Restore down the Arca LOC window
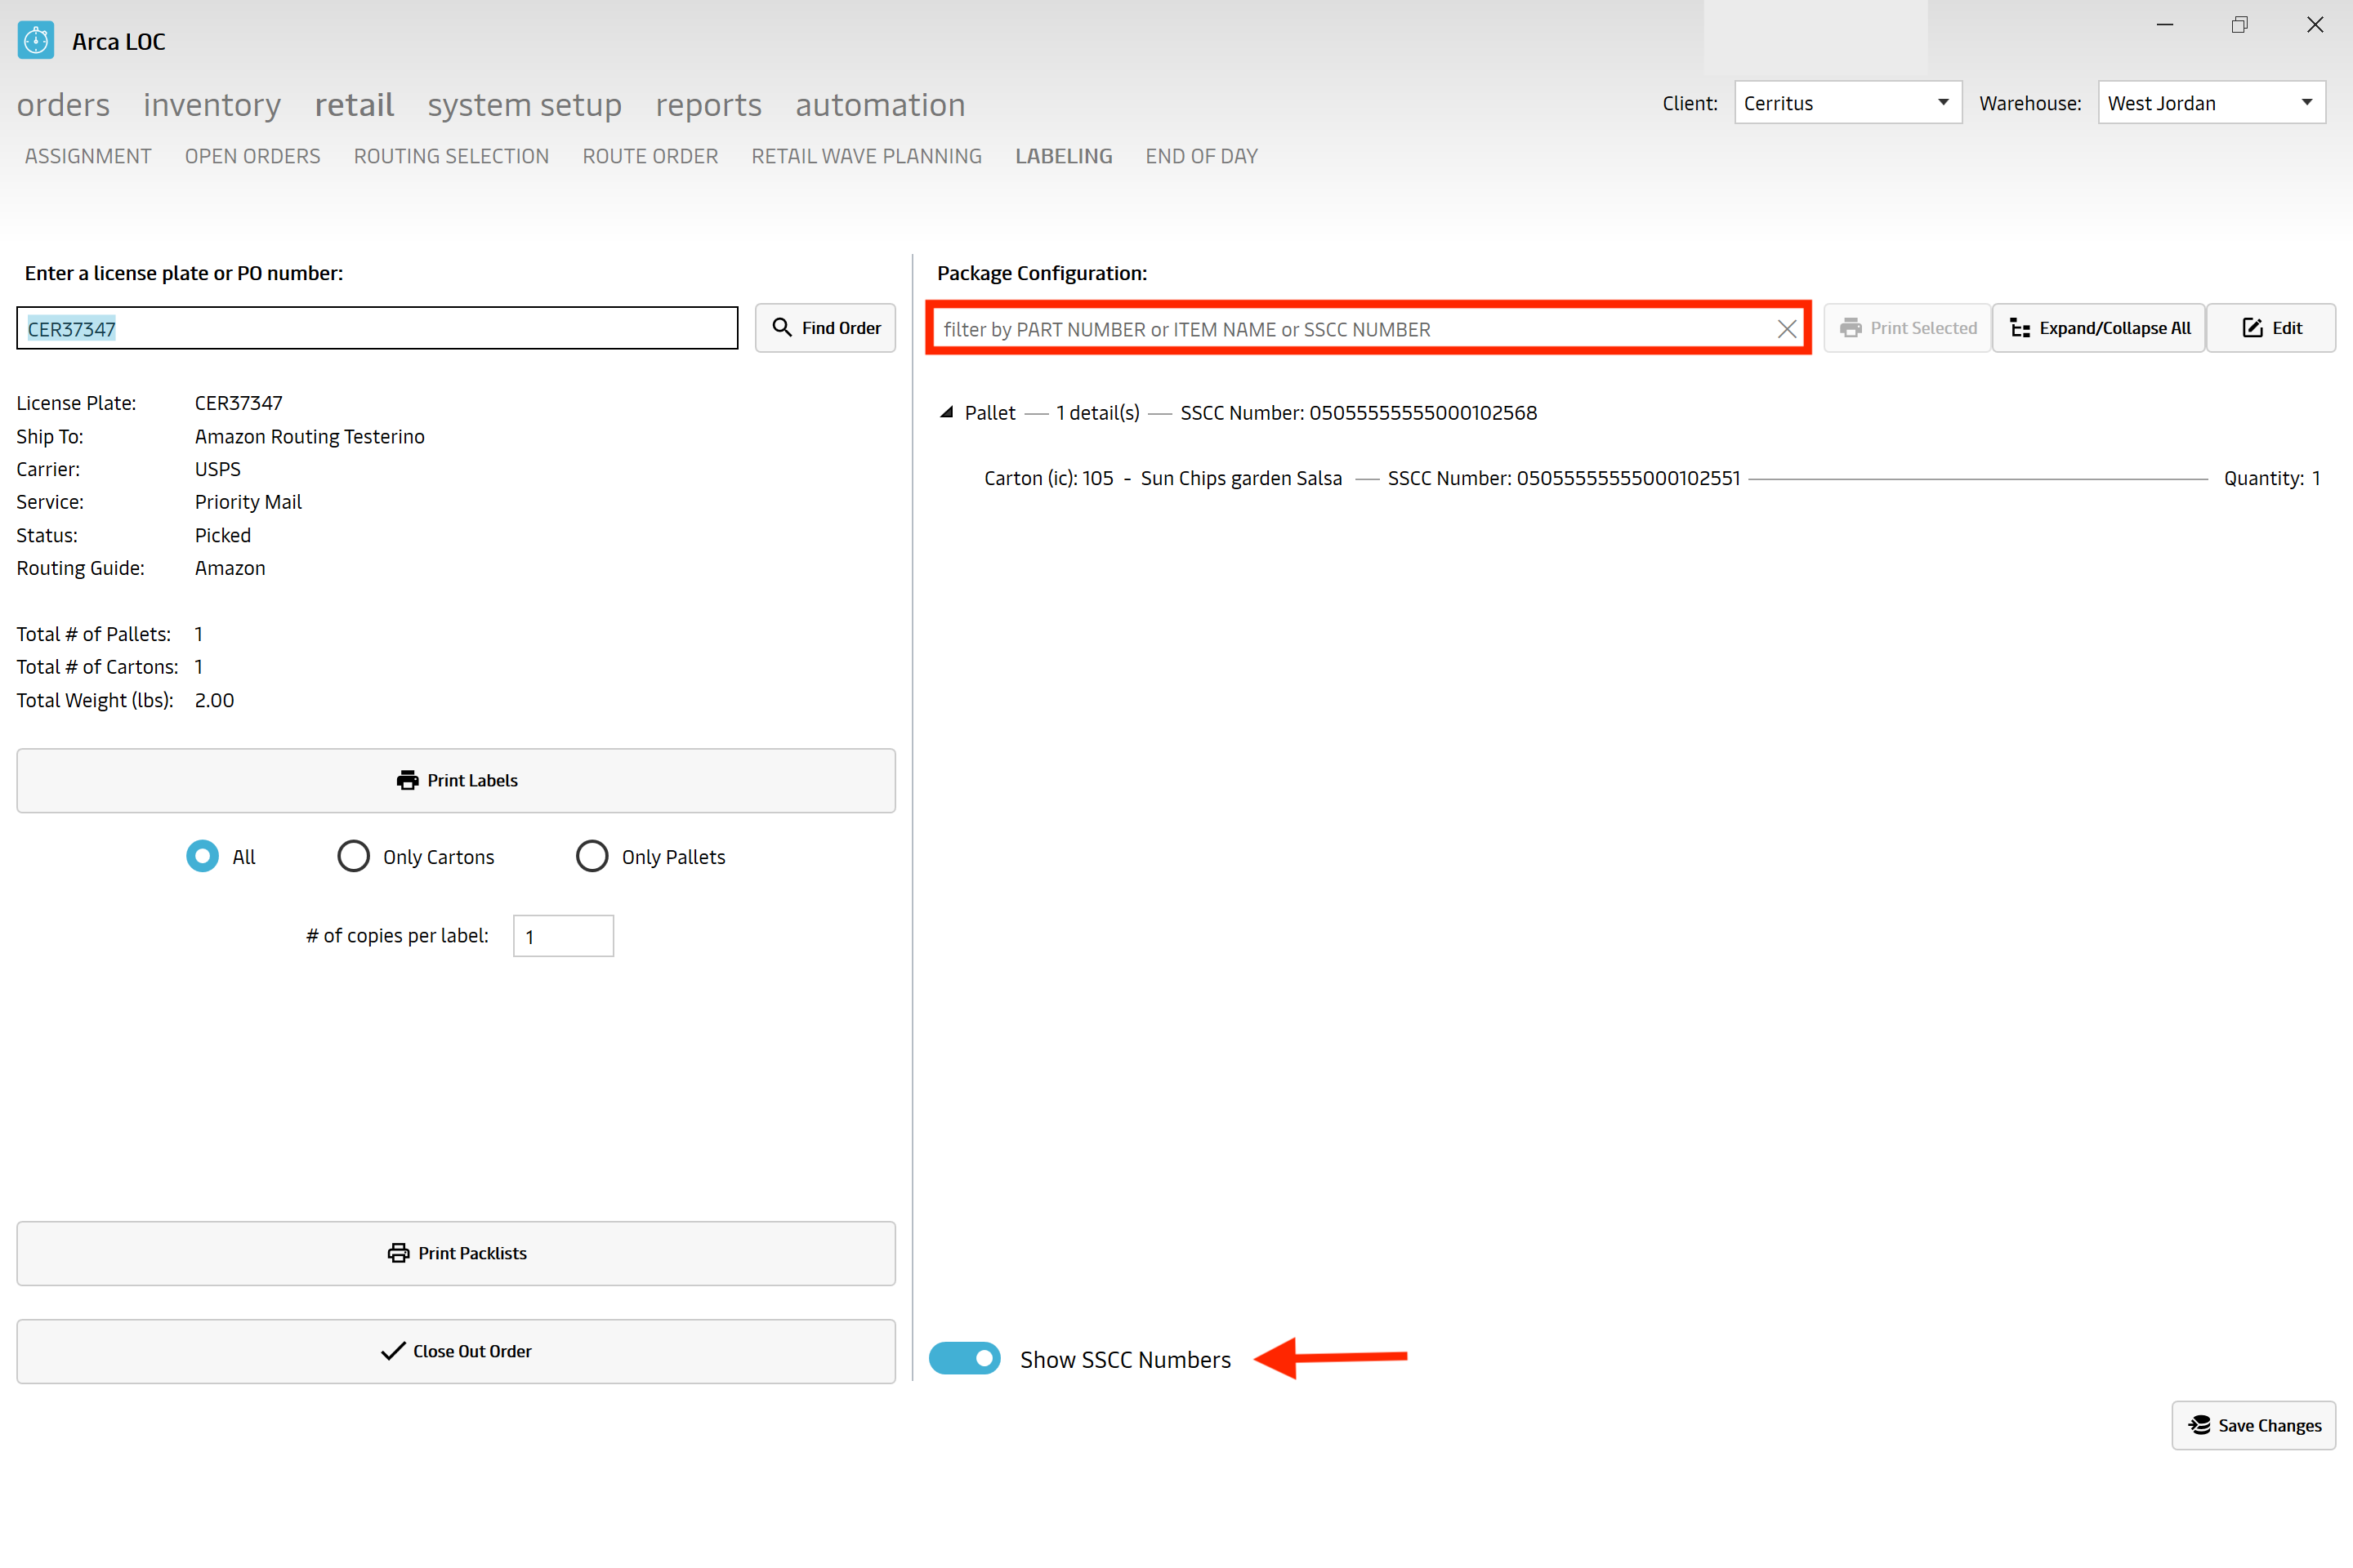2353x1568 pixels. point(2240,25)
